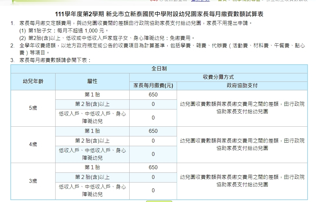Click the 收費分攤方式 header
This screenshot has width=316, height=202.
tap(219, 77)
